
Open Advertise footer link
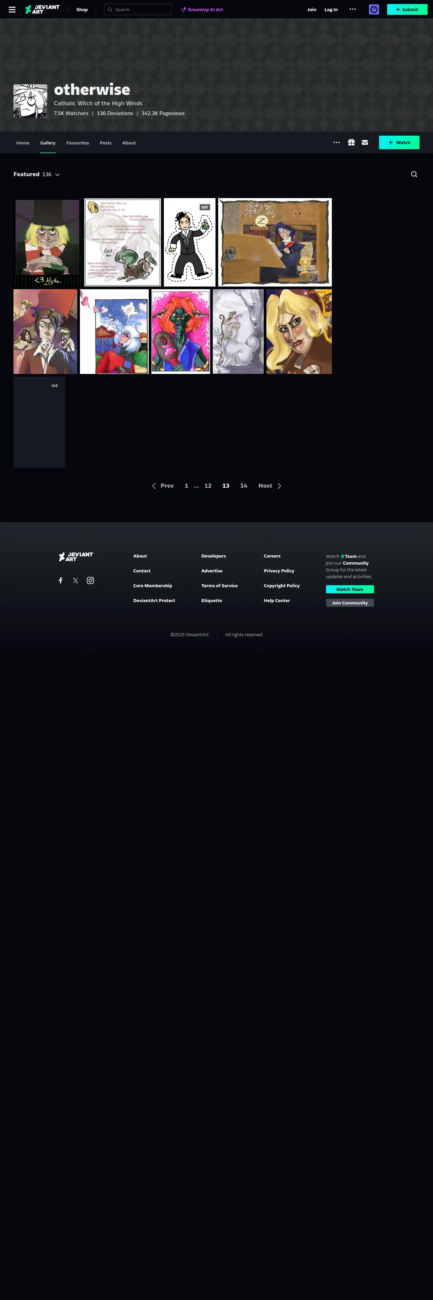[x=212, y=571]
